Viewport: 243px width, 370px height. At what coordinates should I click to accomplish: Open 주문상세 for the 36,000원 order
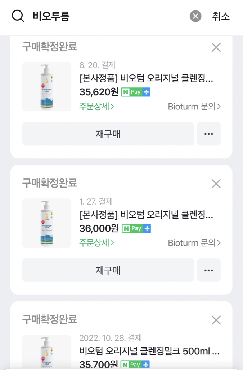pos(96,243)
